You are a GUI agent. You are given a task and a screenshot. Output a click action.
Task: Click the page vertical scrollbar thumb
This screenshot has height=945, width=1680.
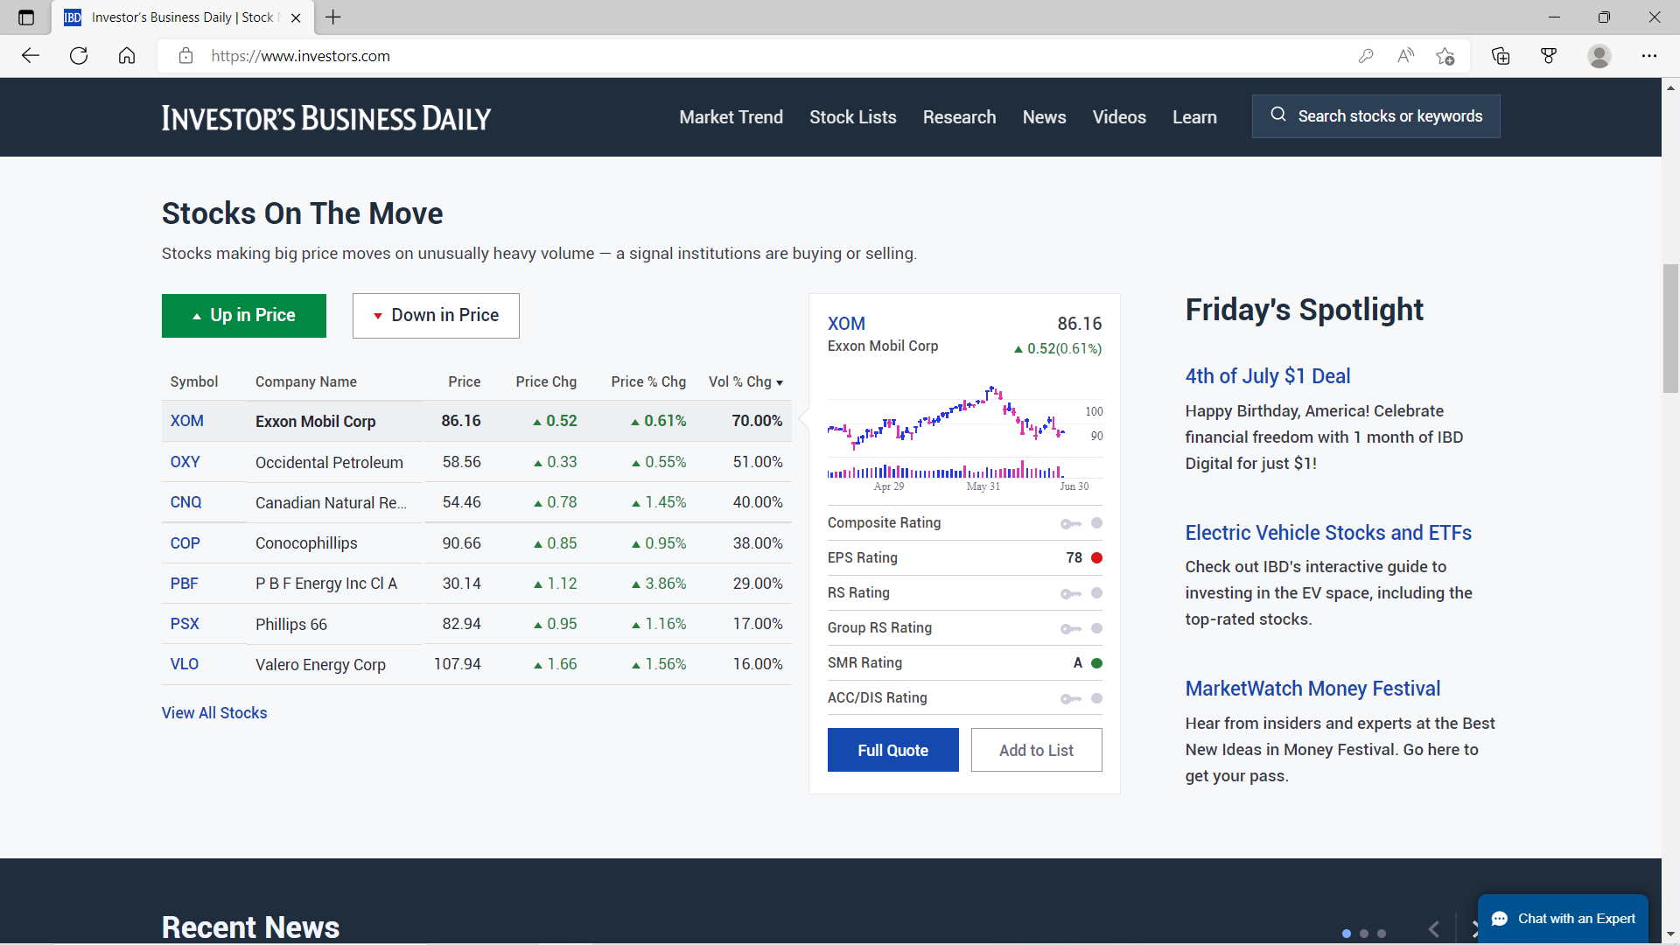pos(1671,328)
